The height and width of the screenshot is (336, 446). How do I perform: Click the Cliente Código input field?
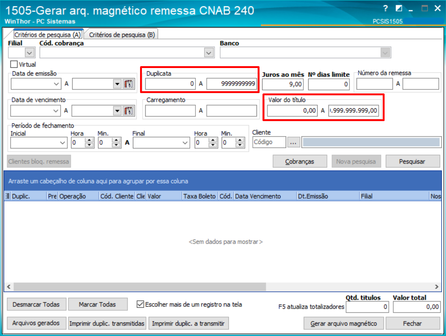[269, 142]
